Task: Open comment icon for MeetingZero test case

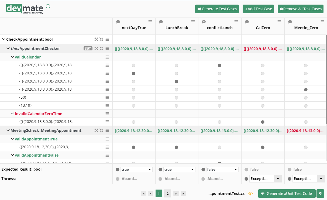Action: coord(290,22)
